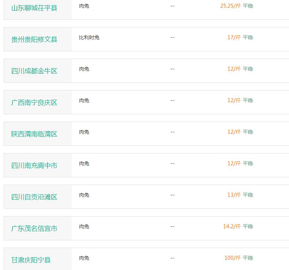
Task: Open the 广西南宁良庆区 location link
Action: [x=34, y=103]
